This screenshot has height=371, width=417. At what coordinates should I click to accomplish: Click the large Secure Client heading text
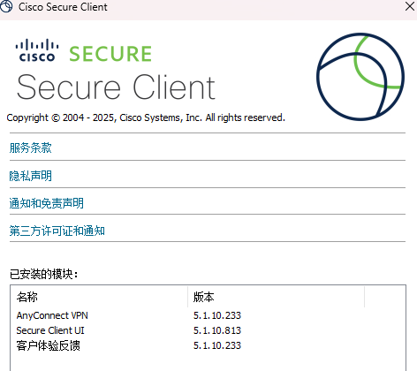tap(116, 87)
